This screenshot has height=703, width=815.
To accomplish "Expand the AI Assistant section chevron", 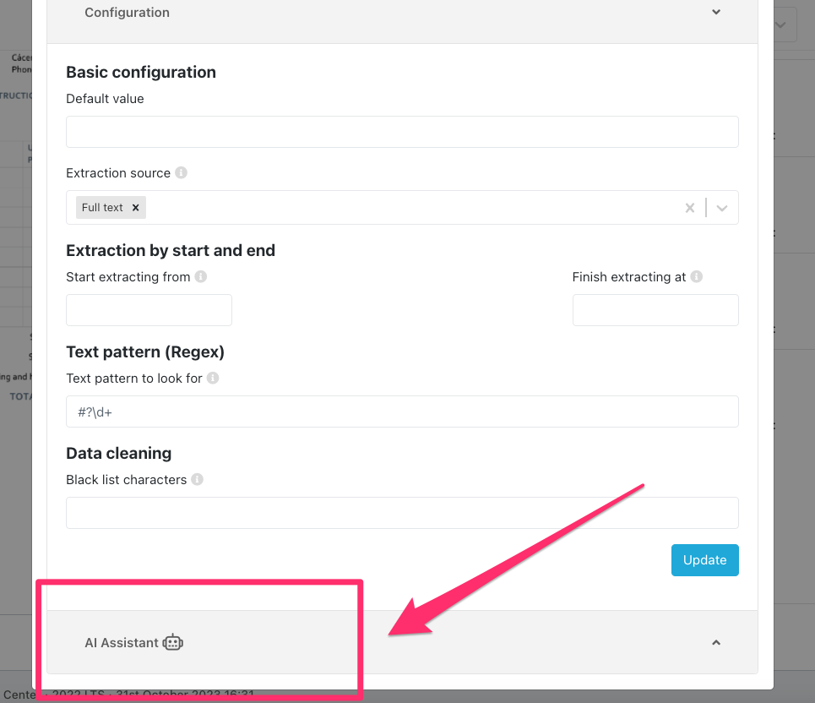I will pos(716,643).
